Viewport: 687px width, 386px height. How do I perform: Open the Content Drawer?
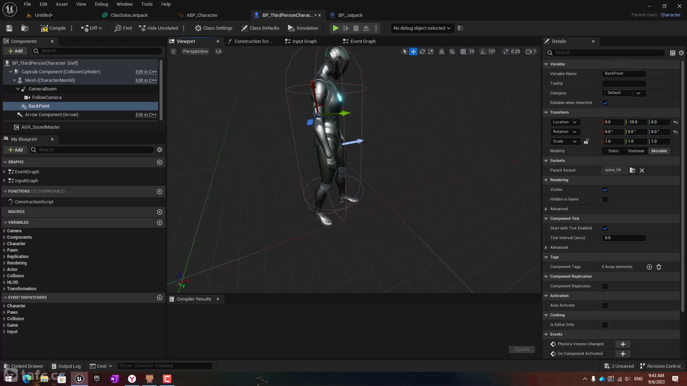[x=23, y=366]
